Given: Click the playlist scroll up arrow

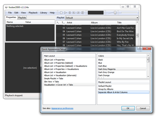Looking at the screenshot, I should (137, 22).
